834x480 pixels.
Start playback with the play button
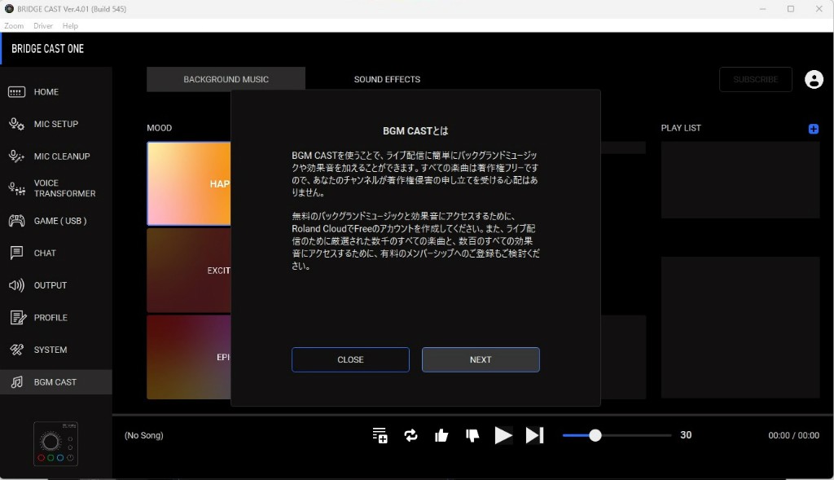503,435
